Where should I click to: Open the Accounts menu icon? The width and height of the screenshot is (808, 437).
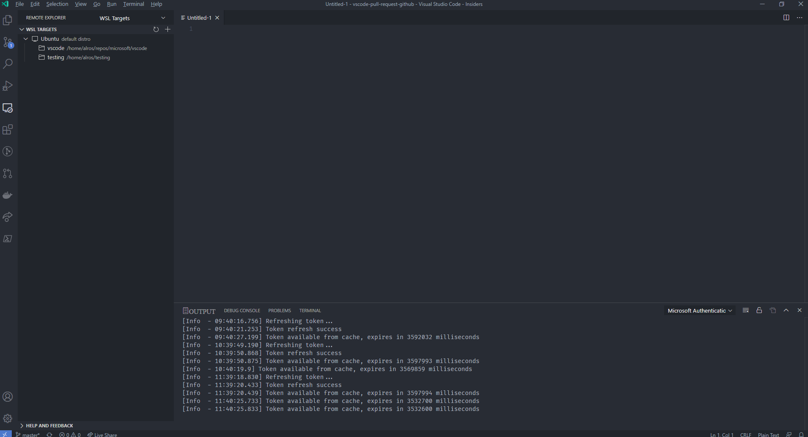[x=8, y=397]
